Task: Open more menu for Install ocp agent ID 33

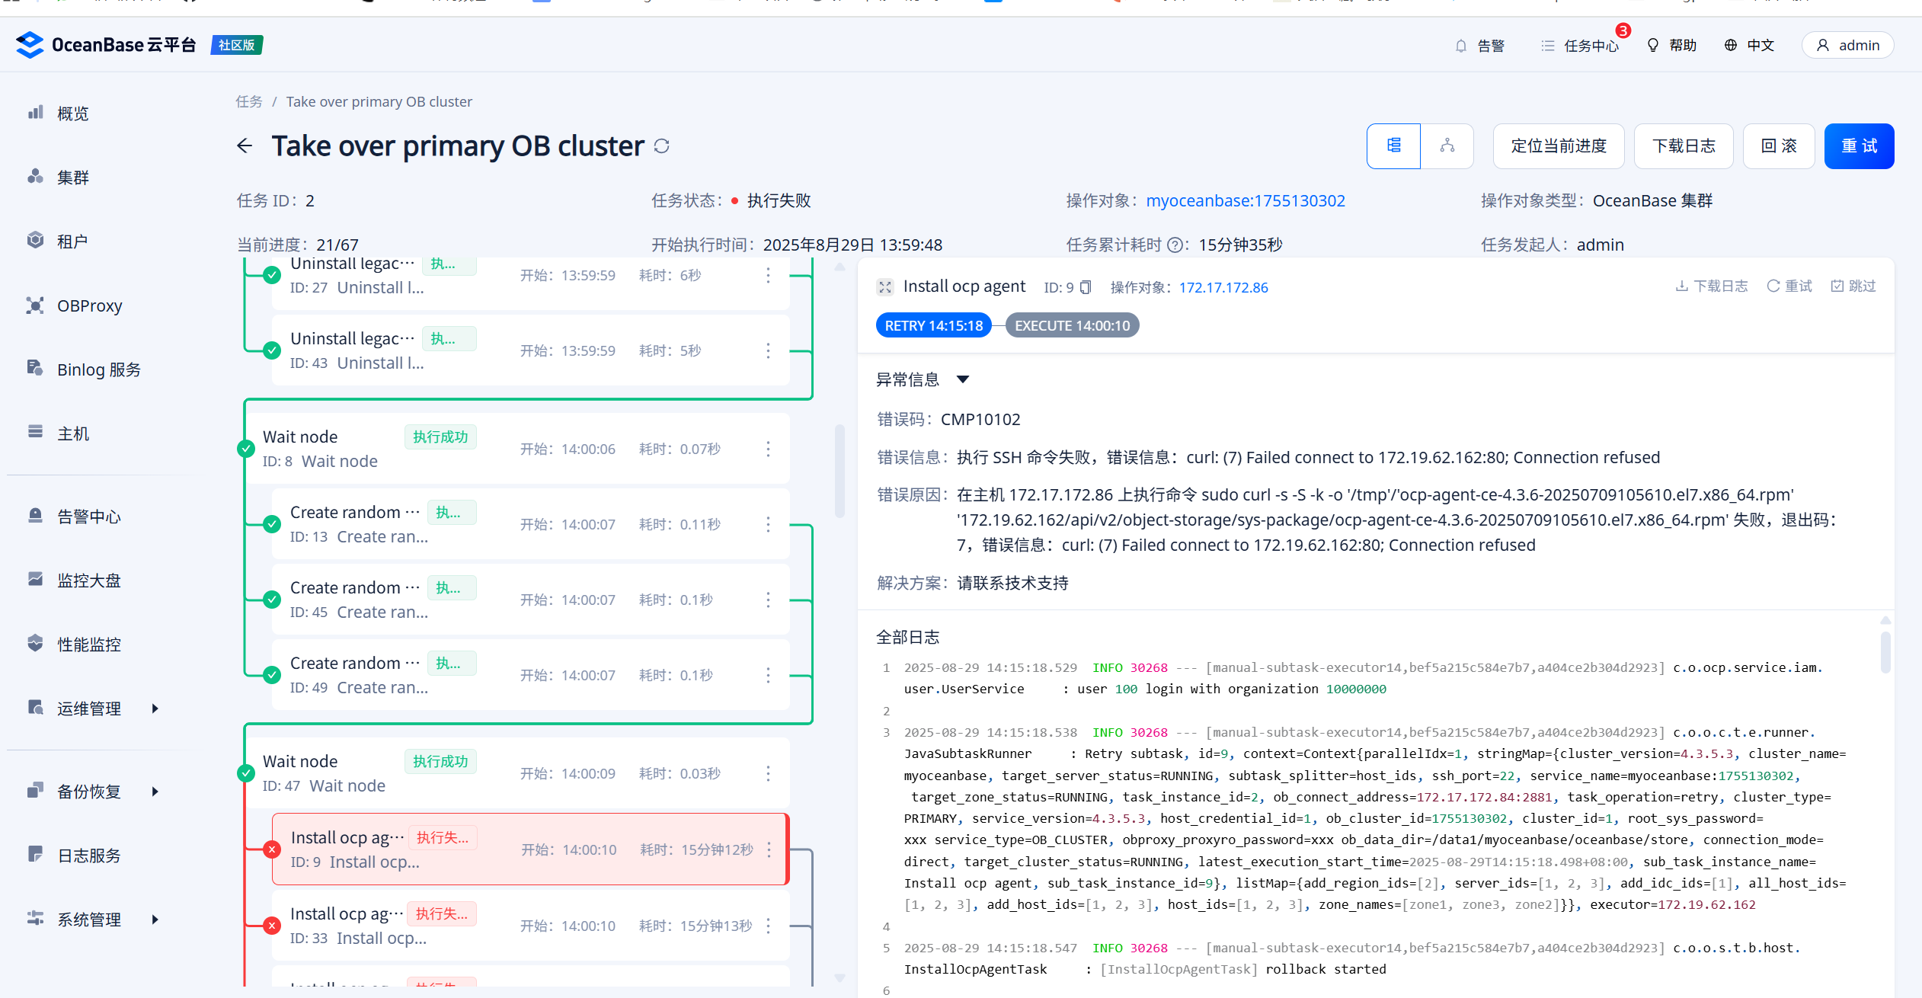Action: pos(768,926)
